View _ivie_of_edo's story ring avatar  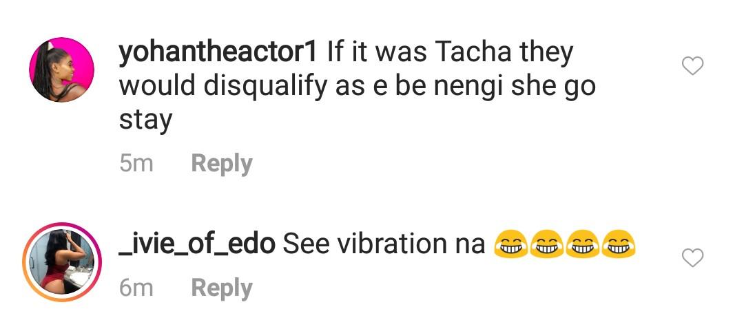tap(62, 261)
